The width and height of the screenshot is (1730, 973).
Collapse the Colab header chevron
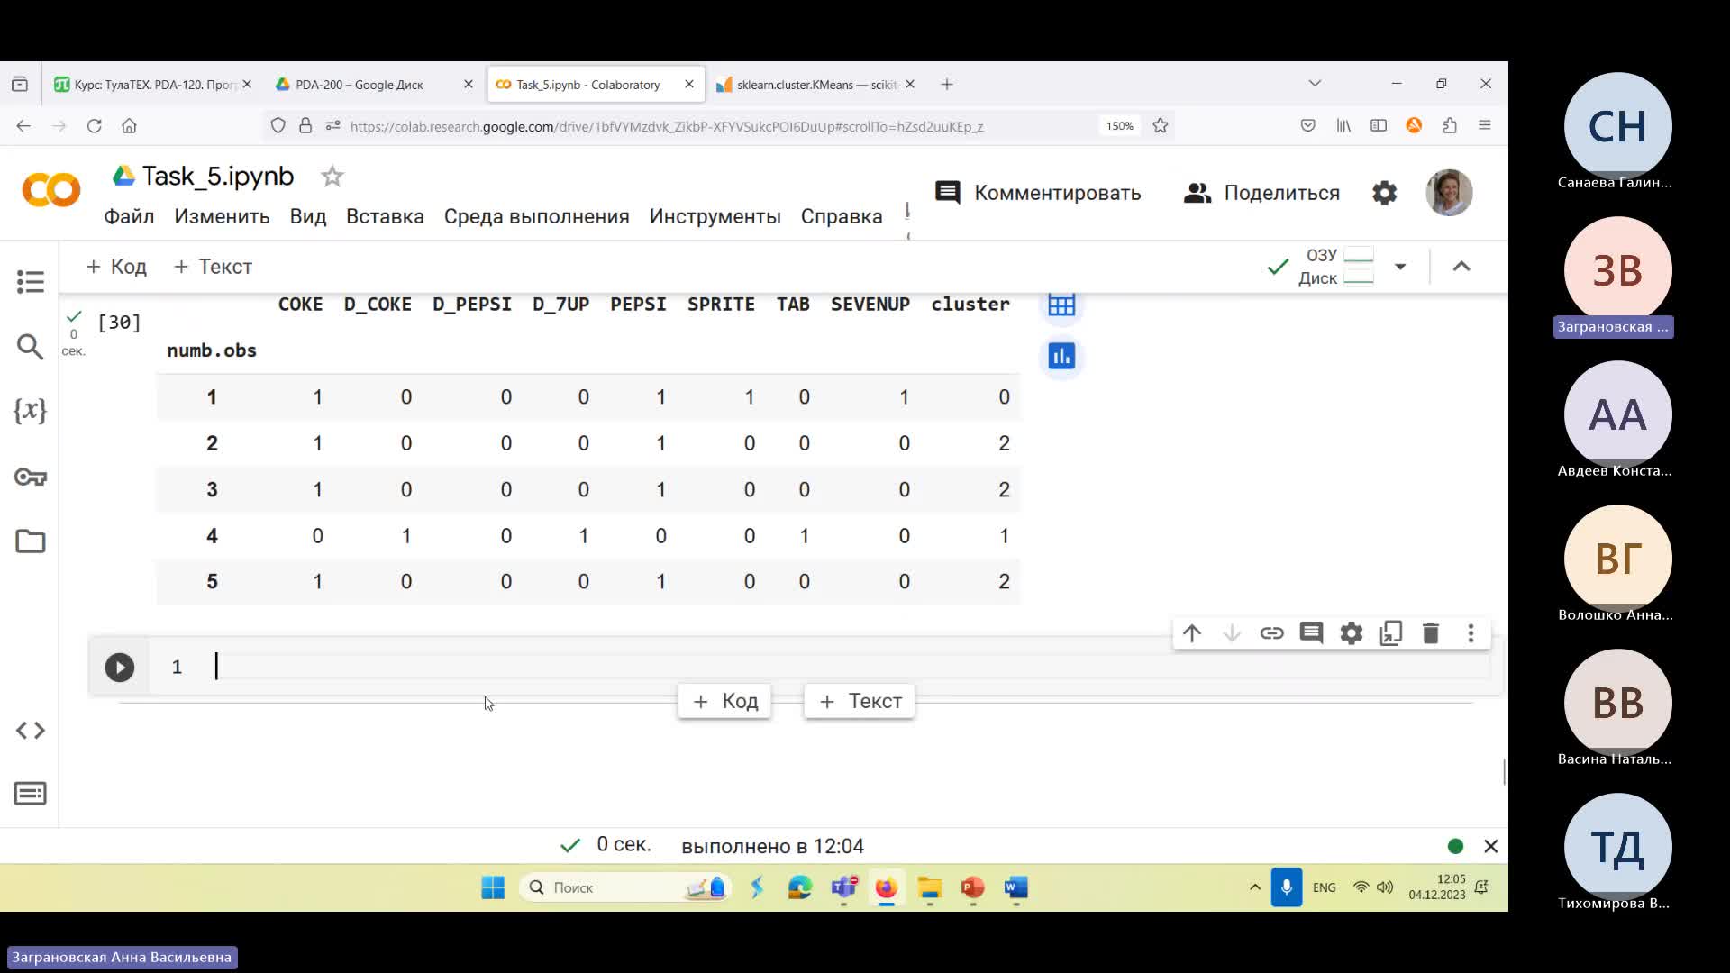1461,267
